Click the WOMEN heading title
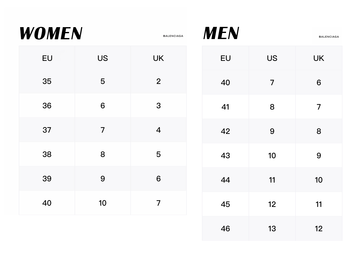Viewport: 363px width, 266px height. 51,33
